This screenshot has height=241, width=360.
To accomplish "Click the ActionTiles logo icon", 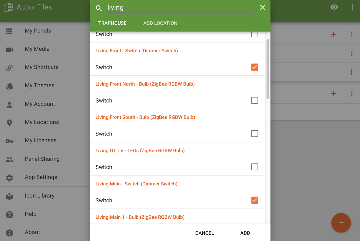I will [x=9, y=7].
